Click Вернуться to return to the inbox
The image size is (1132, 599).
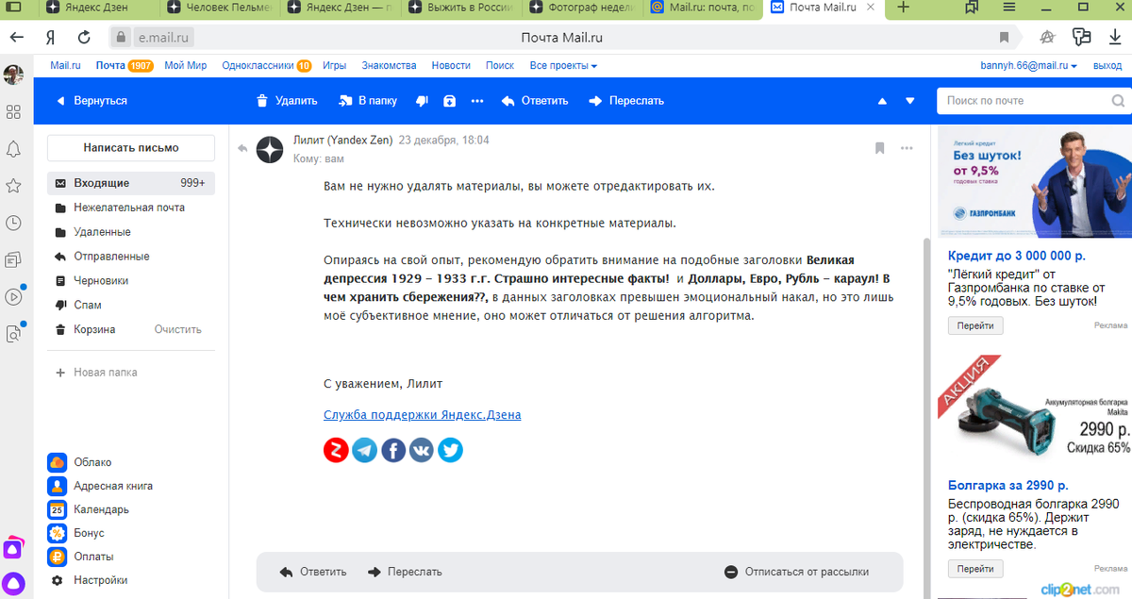(92, 101)
